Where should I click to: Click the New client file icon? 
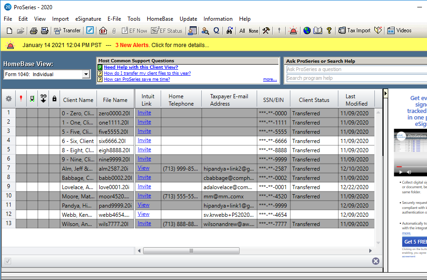(9, 30)
